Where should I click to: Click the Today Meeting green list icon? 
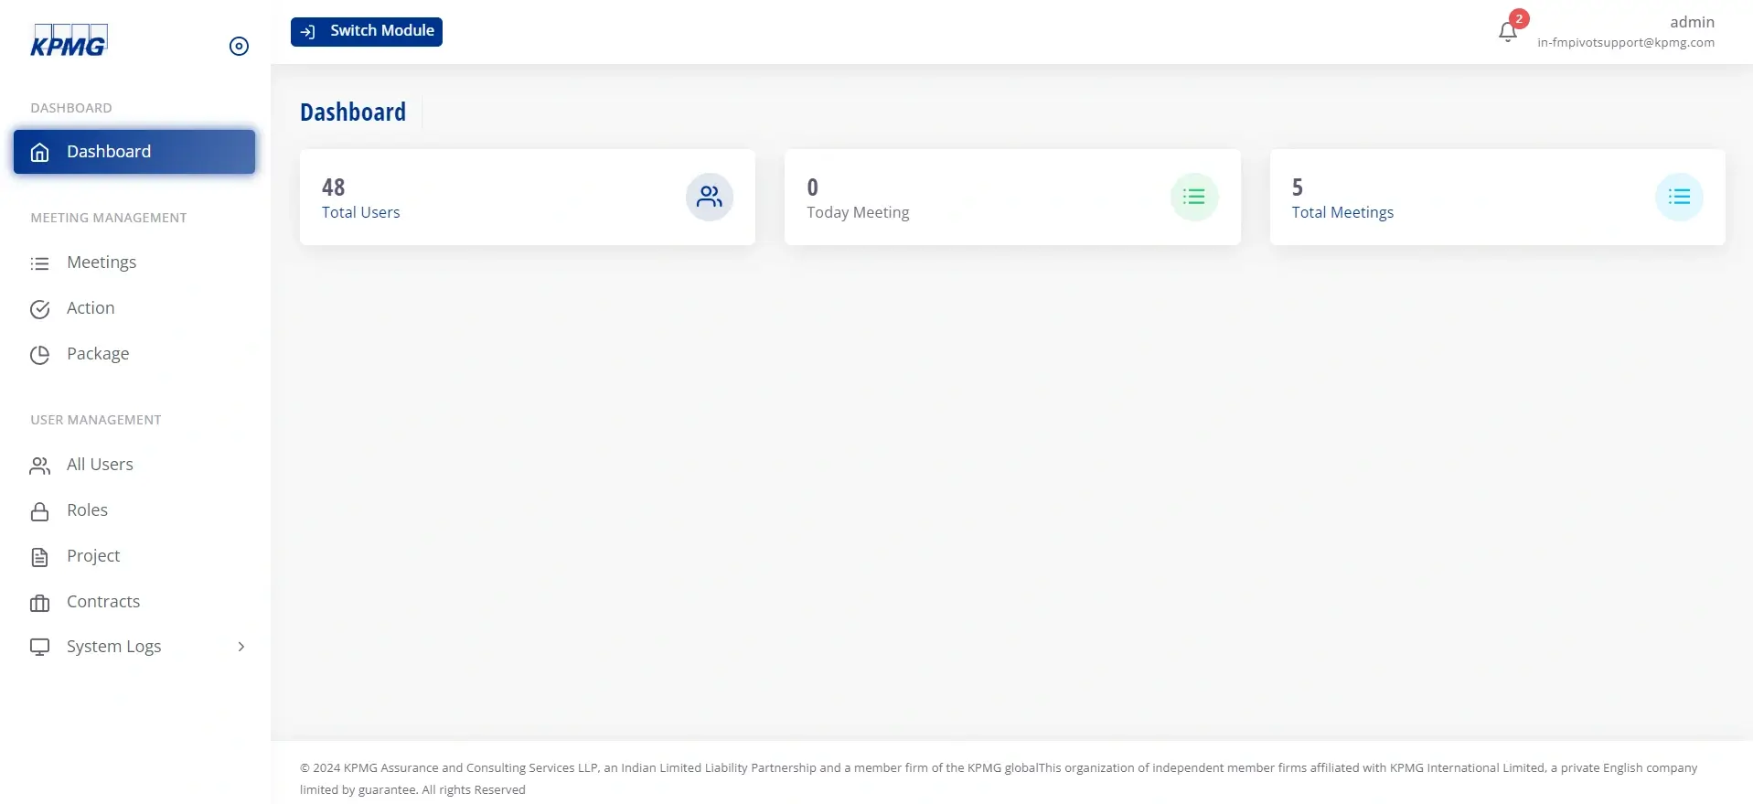(x=1193, y=197)
